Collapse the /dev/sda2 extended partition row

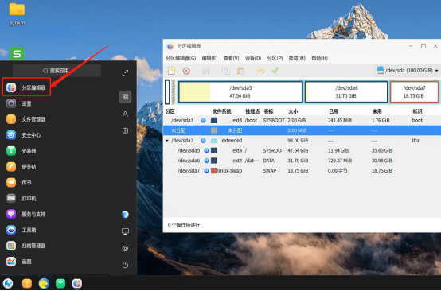click(x=167, y=141)
